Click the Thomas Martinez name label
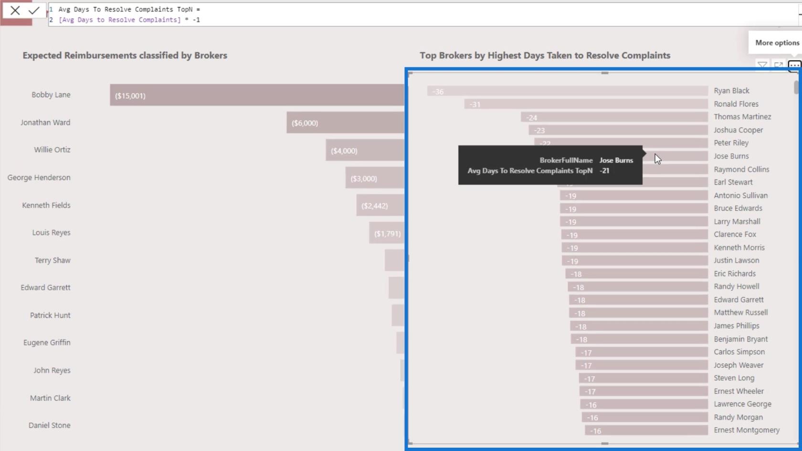This screenshot has width=802, height=451. click(742, 117)
